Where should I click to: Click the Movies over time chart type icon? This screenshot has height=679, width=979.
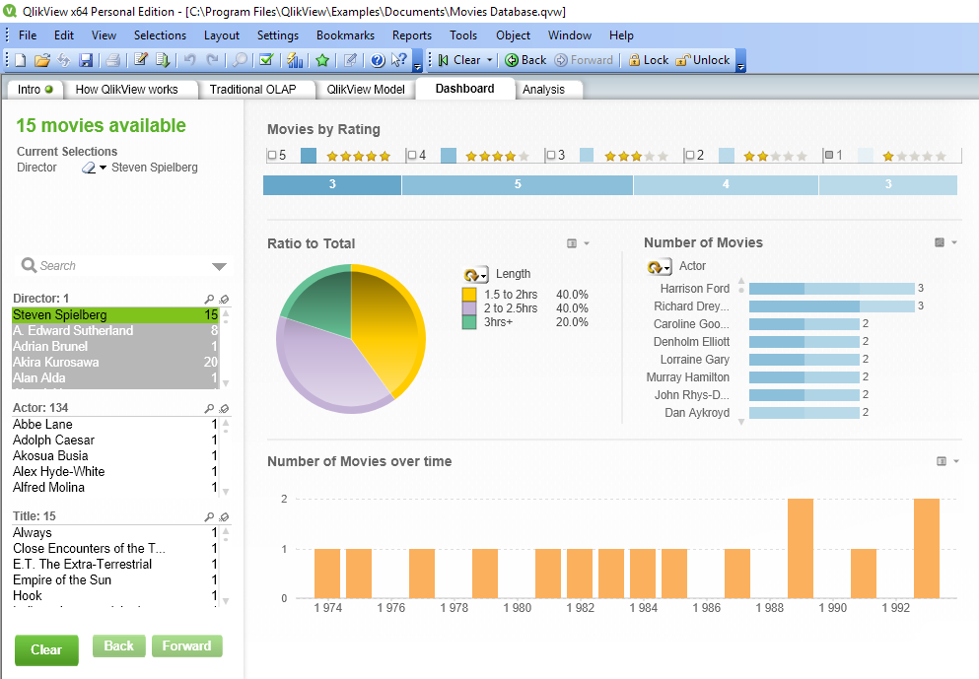point(942,461)
